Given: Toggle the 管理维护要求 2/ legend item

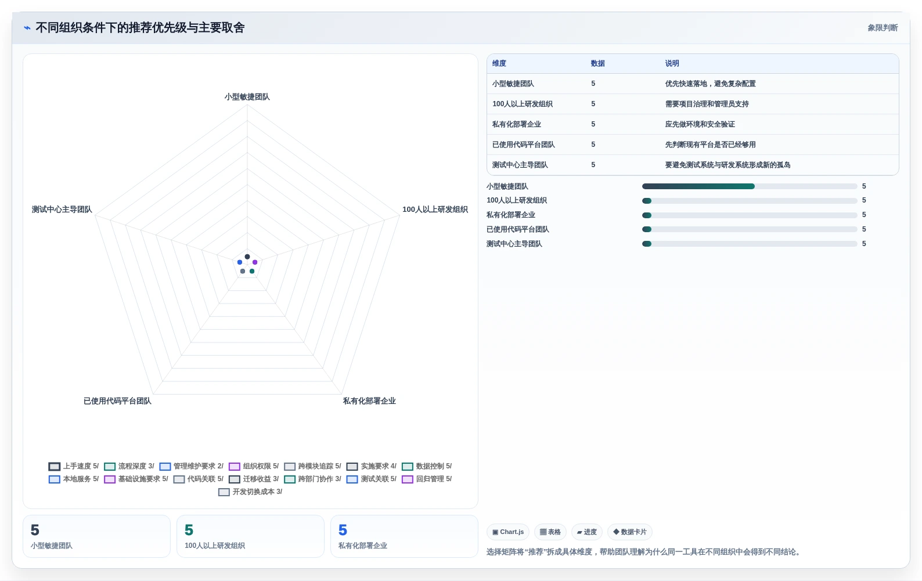Looking at the screenshot, I should click(x=191, y=466).
